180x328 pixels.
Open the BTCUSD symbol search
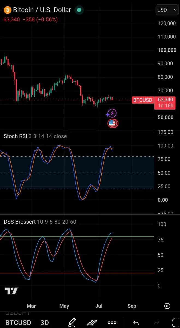[18, 323]
